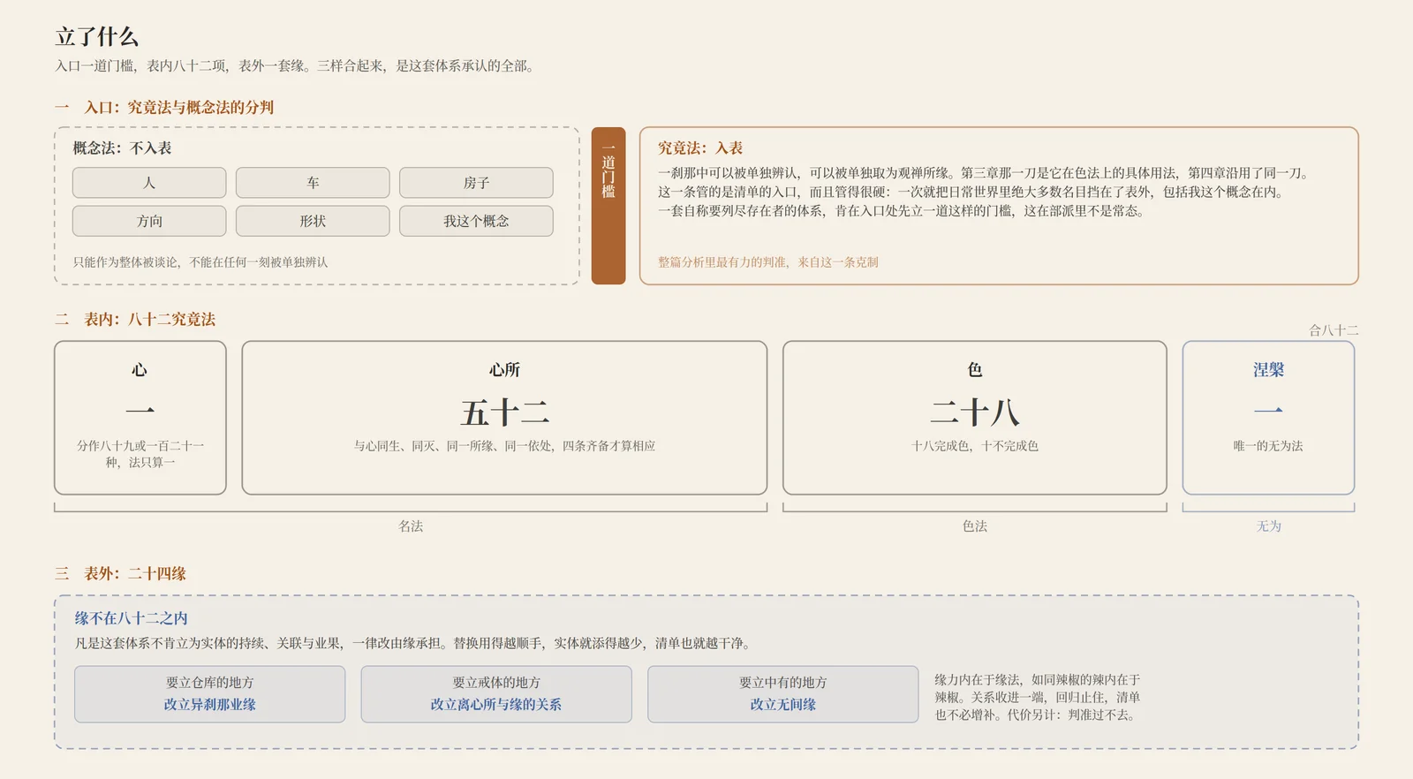Click the 房子 concept chip
The width and height of the screenshot is (1413, 779).
(476, 183)
